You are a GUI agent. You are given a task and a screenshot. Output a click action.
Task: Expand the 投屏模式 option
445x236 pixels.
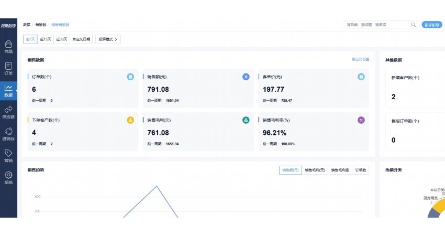coord(108,39)
